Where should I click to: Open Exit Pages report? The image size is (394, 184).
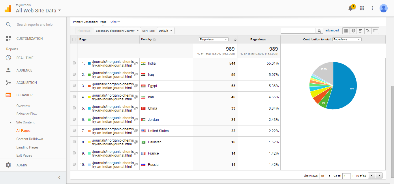tap(24, 155)
